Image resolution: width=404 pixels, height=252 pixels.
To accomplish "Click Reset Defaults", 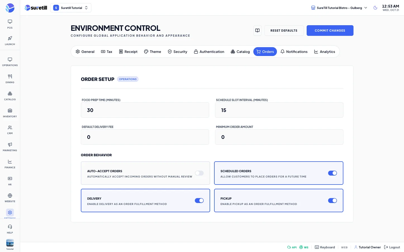I will pos(284,31).
